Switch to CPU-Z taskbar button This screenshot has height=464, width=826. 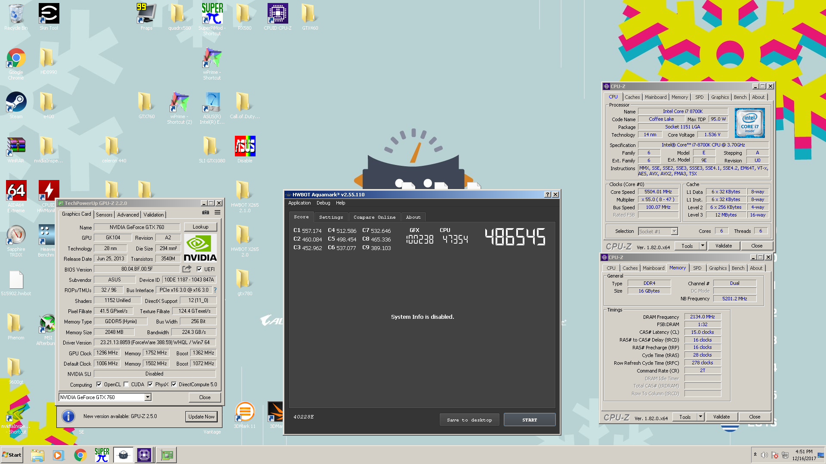(144, 455)
